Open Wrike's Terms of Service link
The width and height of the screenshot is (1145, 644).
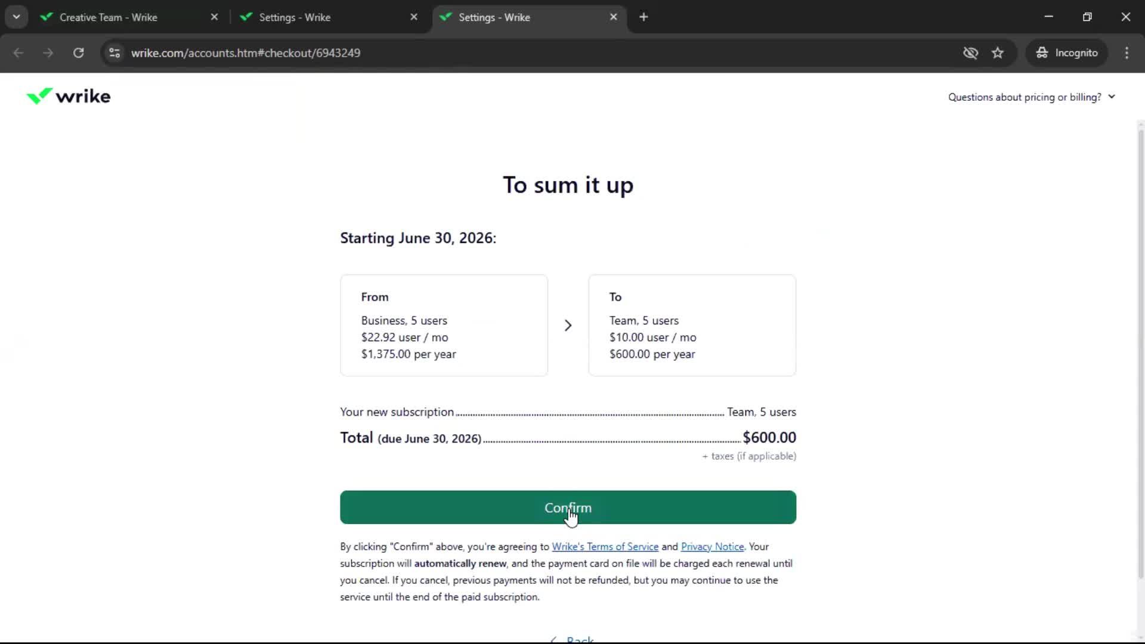click(x=605, y=547)
